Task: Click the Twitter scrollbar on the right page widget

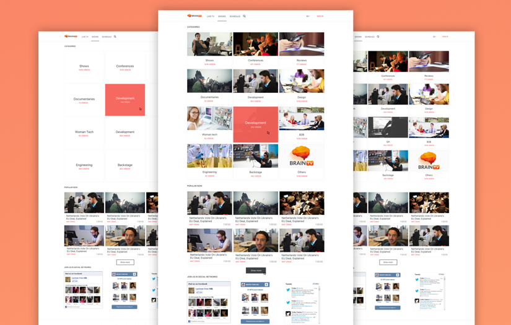Action: [x=444, y=292]
